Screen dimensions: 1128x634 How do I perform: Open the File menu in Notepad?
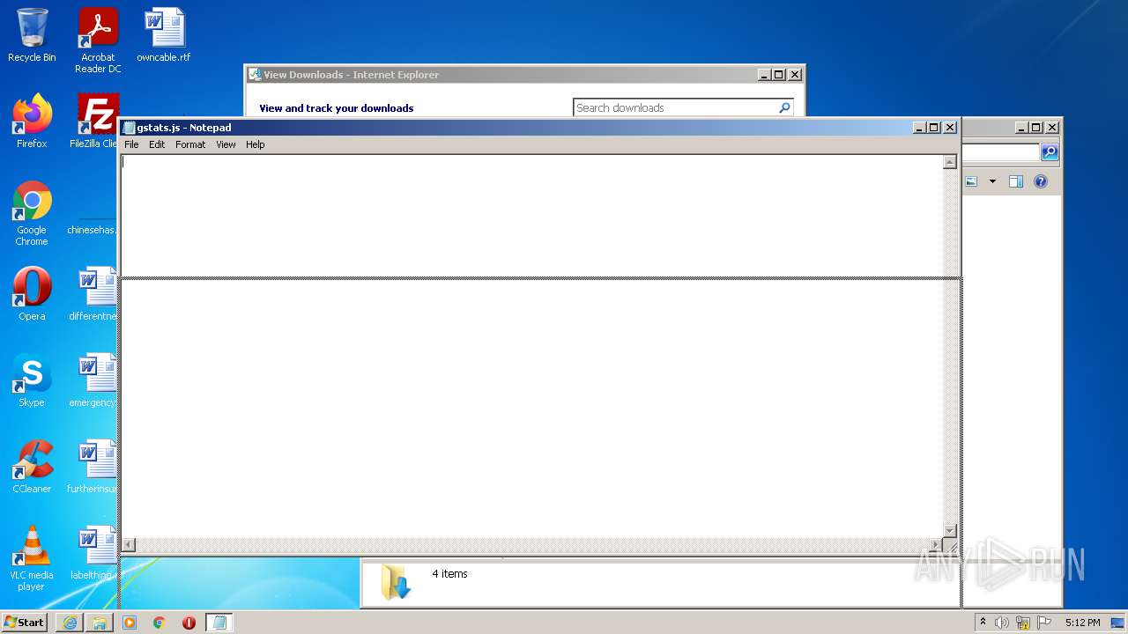click(131, 144)
